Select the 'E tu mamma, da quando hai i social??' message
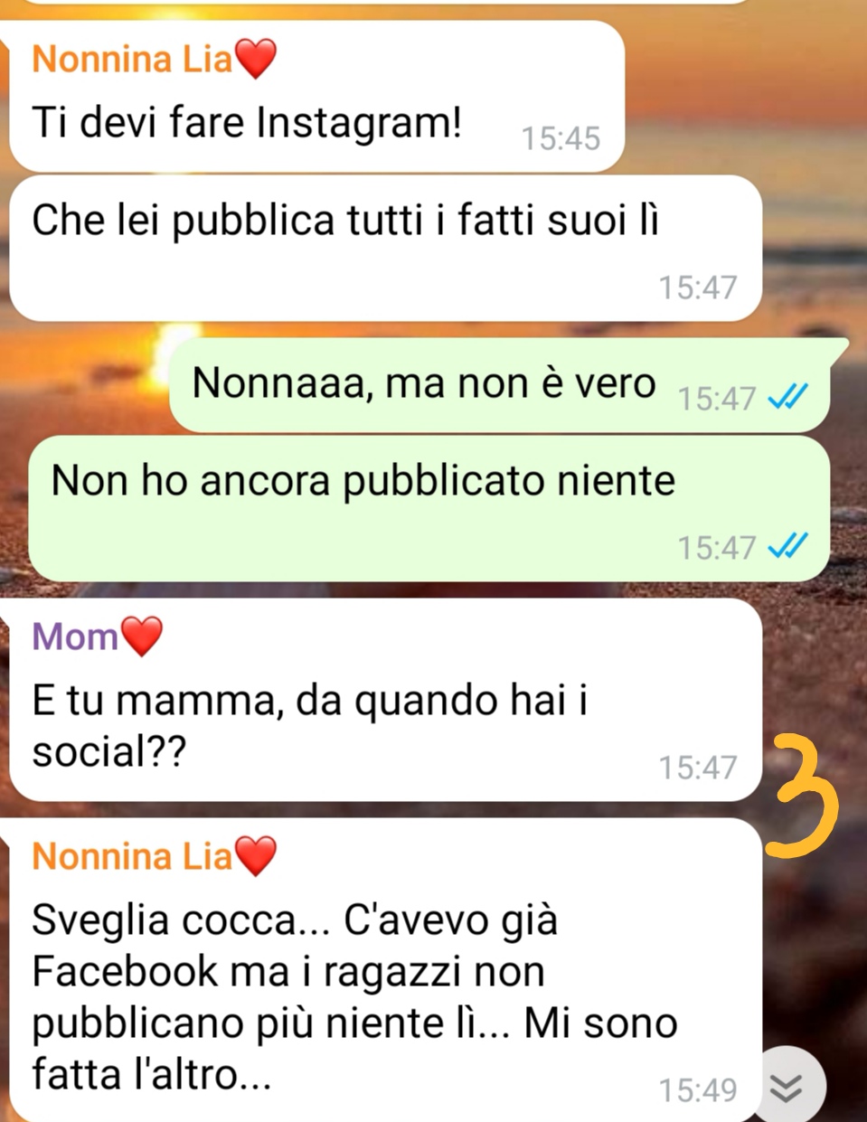The image size is (867, 1122). point(385,700)
